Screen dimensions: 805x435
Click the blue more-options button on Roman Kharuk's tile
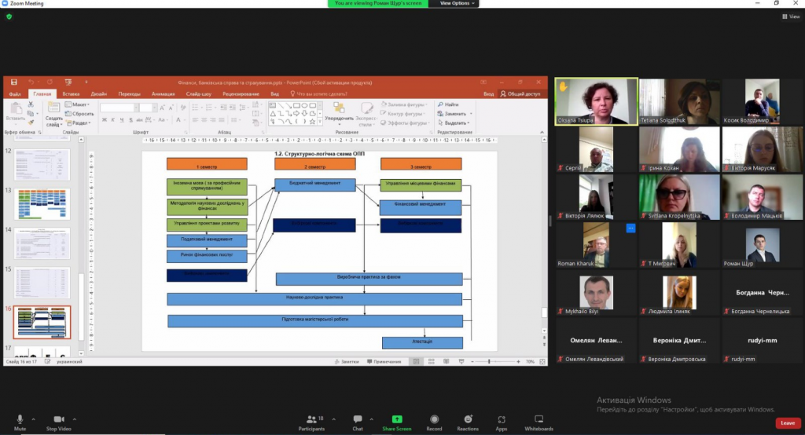[630, 228]
